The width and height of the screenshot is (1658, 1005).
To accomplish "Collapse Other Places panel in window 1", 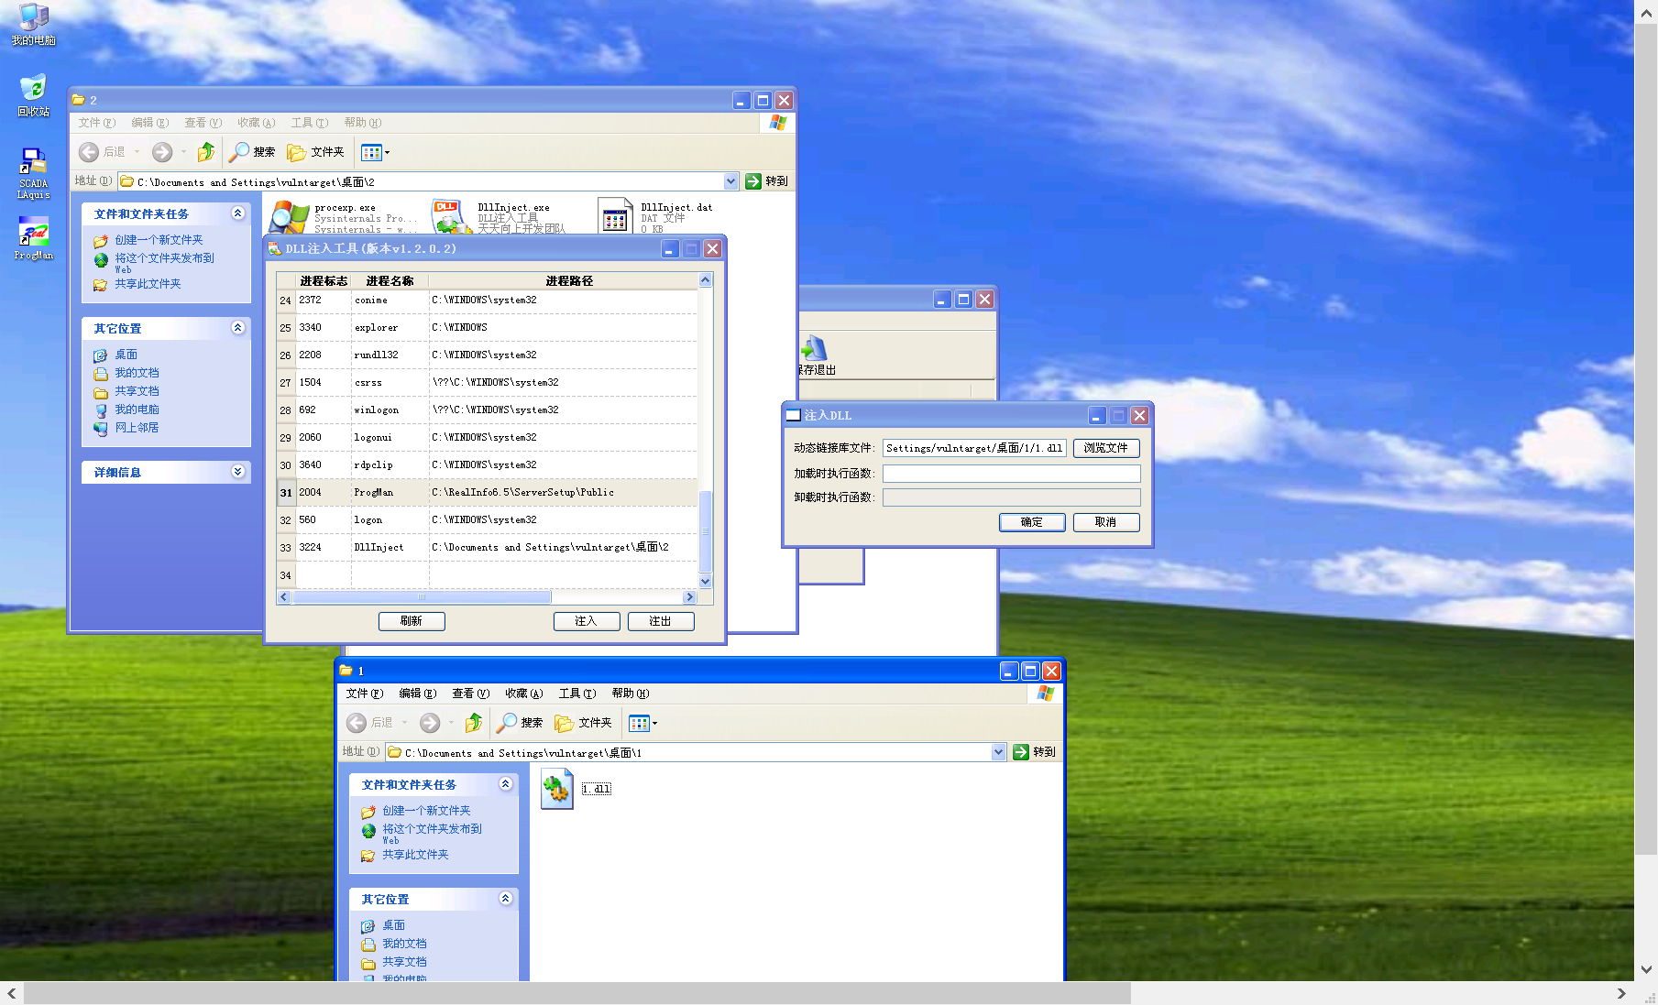I will coord(506,899).
